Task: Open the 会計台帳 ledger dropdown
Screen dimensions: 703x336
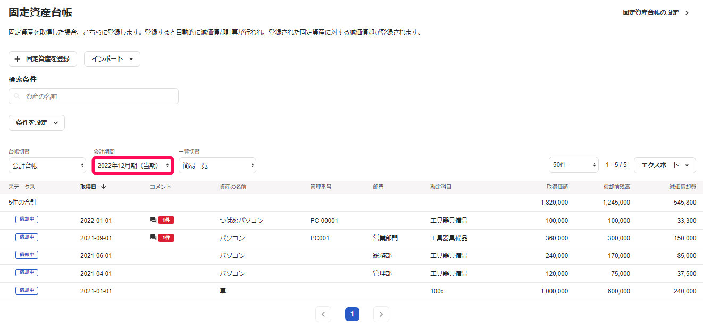Action: (47, 165)
